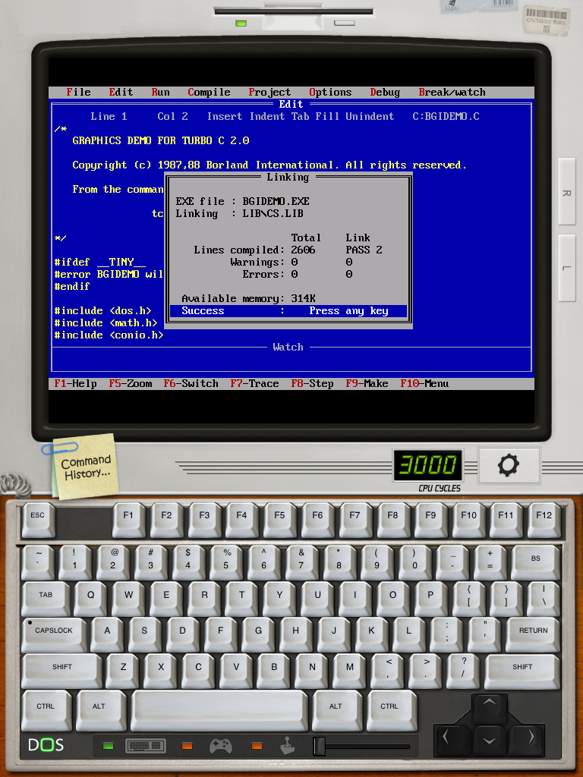Open the Run menu
The height and width of the screenshot is (777, 583).
(160, 92)
